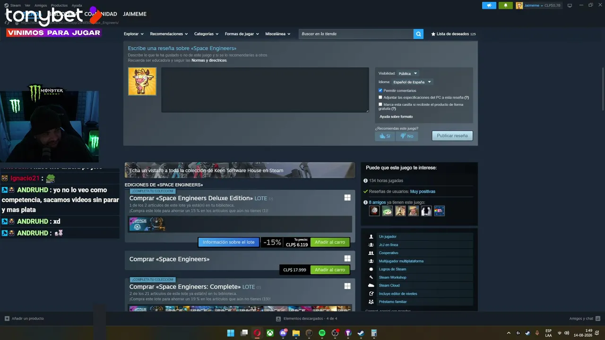Open the Ayuda sobre formato link
This screenshot has height=340, width=605.
pos(396,117)
